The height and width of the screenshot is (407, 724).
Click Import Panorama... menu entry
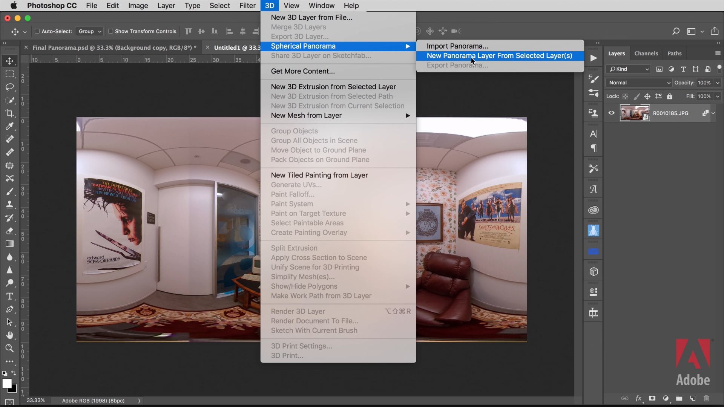point(457,46)
